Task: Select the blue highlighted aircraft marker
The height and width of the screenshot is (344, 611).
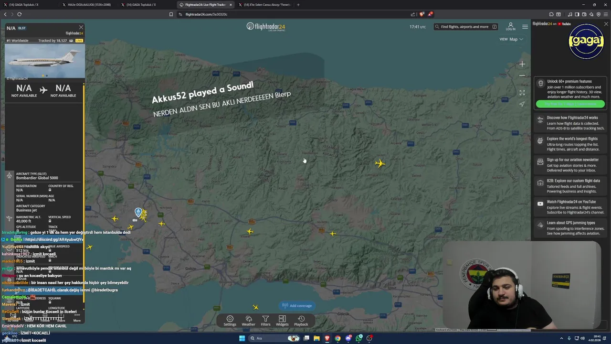Action: click(138, 212)
